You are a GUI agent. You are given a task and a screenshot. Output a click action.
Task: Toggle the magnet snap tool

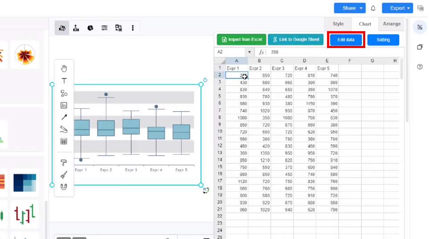(64, 187)
